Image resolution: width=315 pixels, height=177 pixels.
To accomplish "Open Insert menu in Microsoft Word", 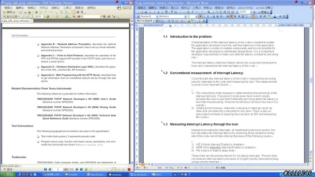I will [x=174, y=8].
